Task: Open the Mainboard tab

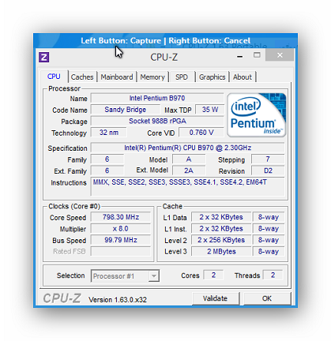Action: pyautogui.click(x=117, y=77)
